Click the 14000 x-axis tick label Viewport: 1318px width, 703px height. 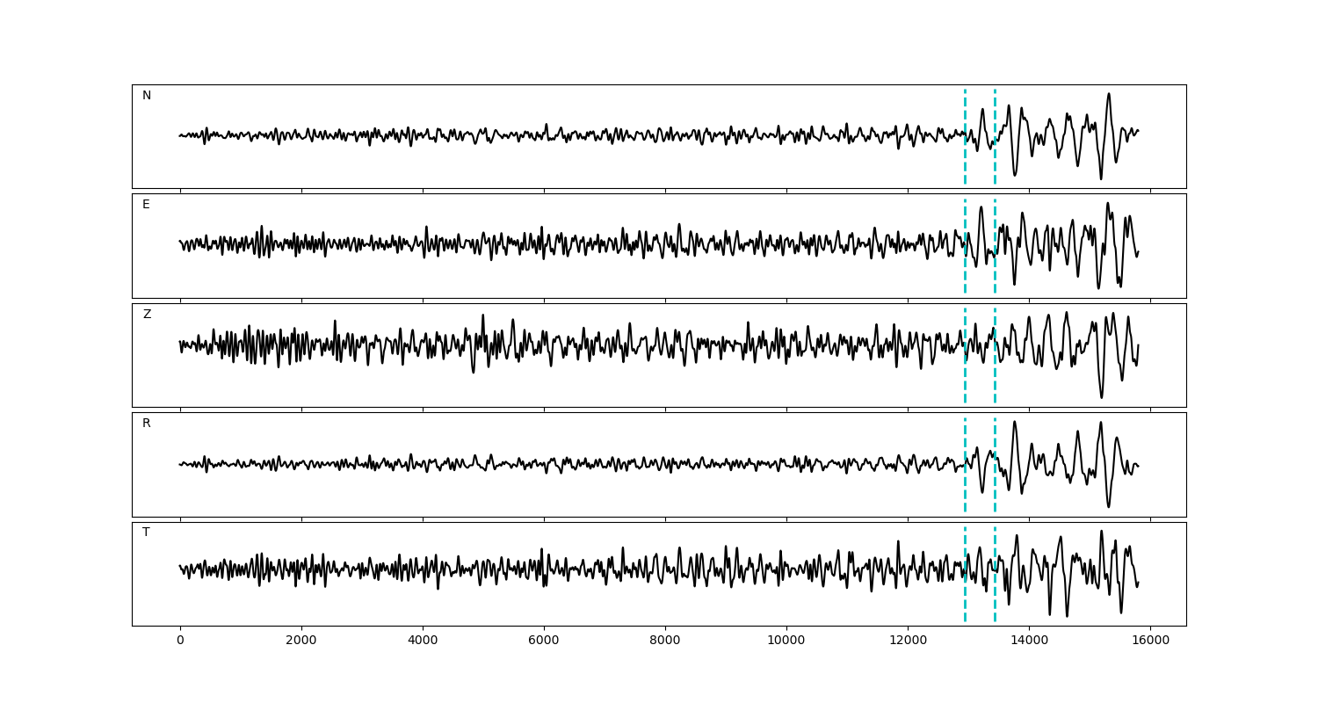tap(1029, 641)
